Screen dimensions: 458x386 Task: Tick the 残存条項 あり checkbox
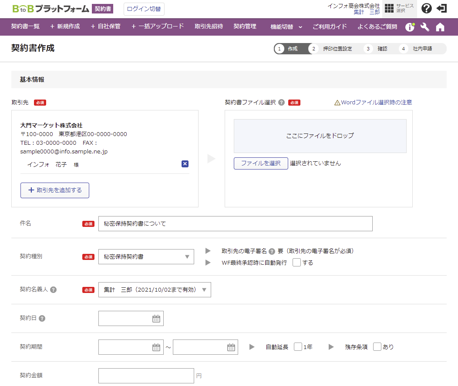[377, 347]
